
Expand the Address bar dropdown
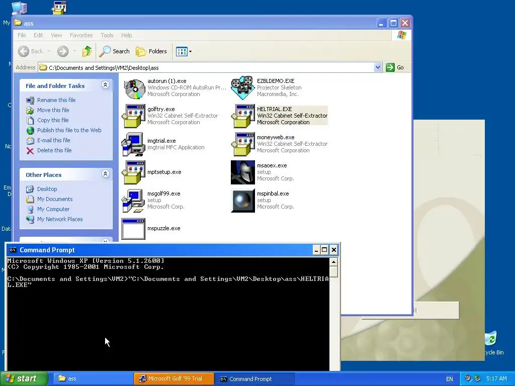(x=378, y=67)
